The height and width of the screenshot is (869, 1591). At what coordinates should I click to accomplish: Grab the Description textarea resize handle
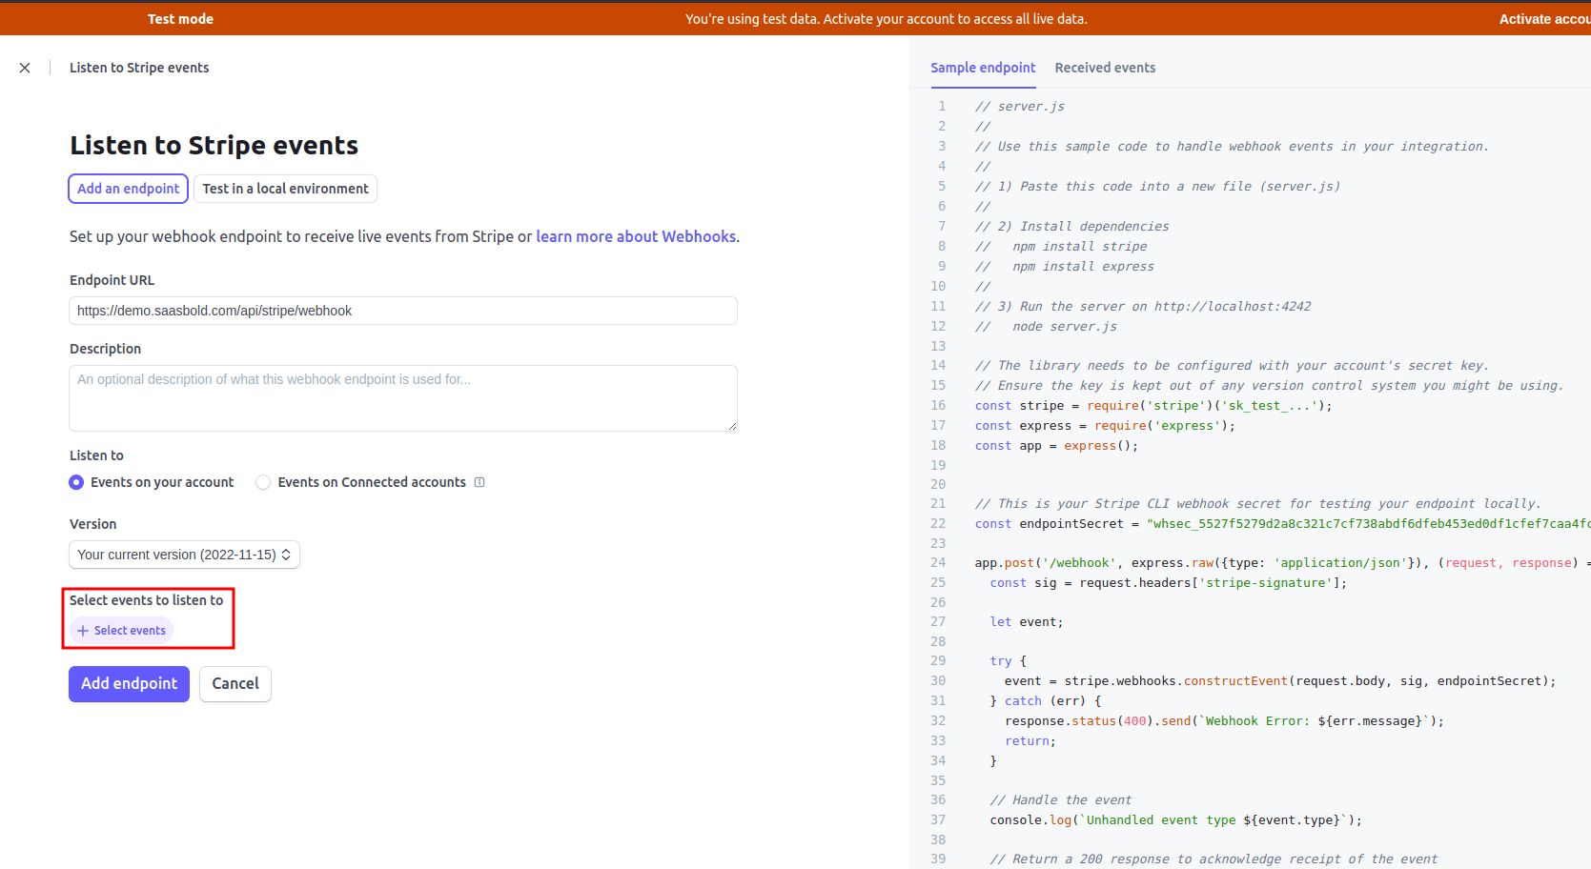pyautogui.click(x=731, y=425)
